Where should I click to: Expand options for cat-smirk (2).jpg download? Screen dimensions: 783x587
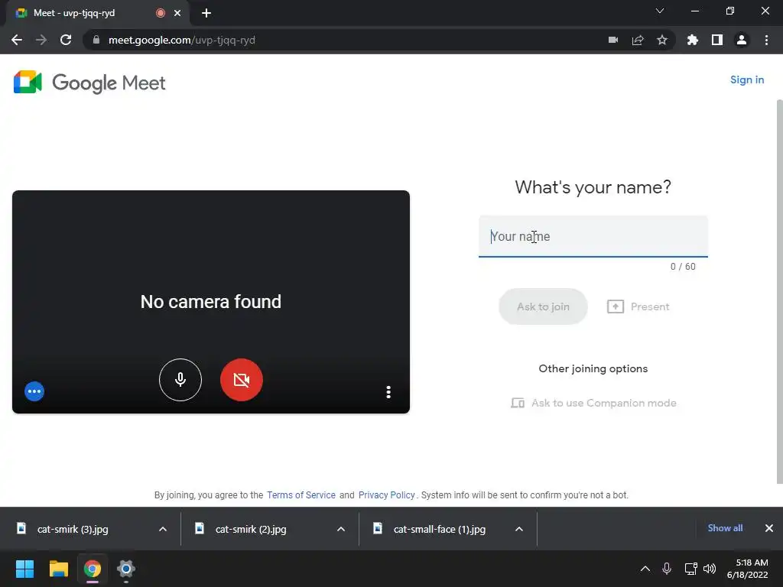click(x=341, y=529)
